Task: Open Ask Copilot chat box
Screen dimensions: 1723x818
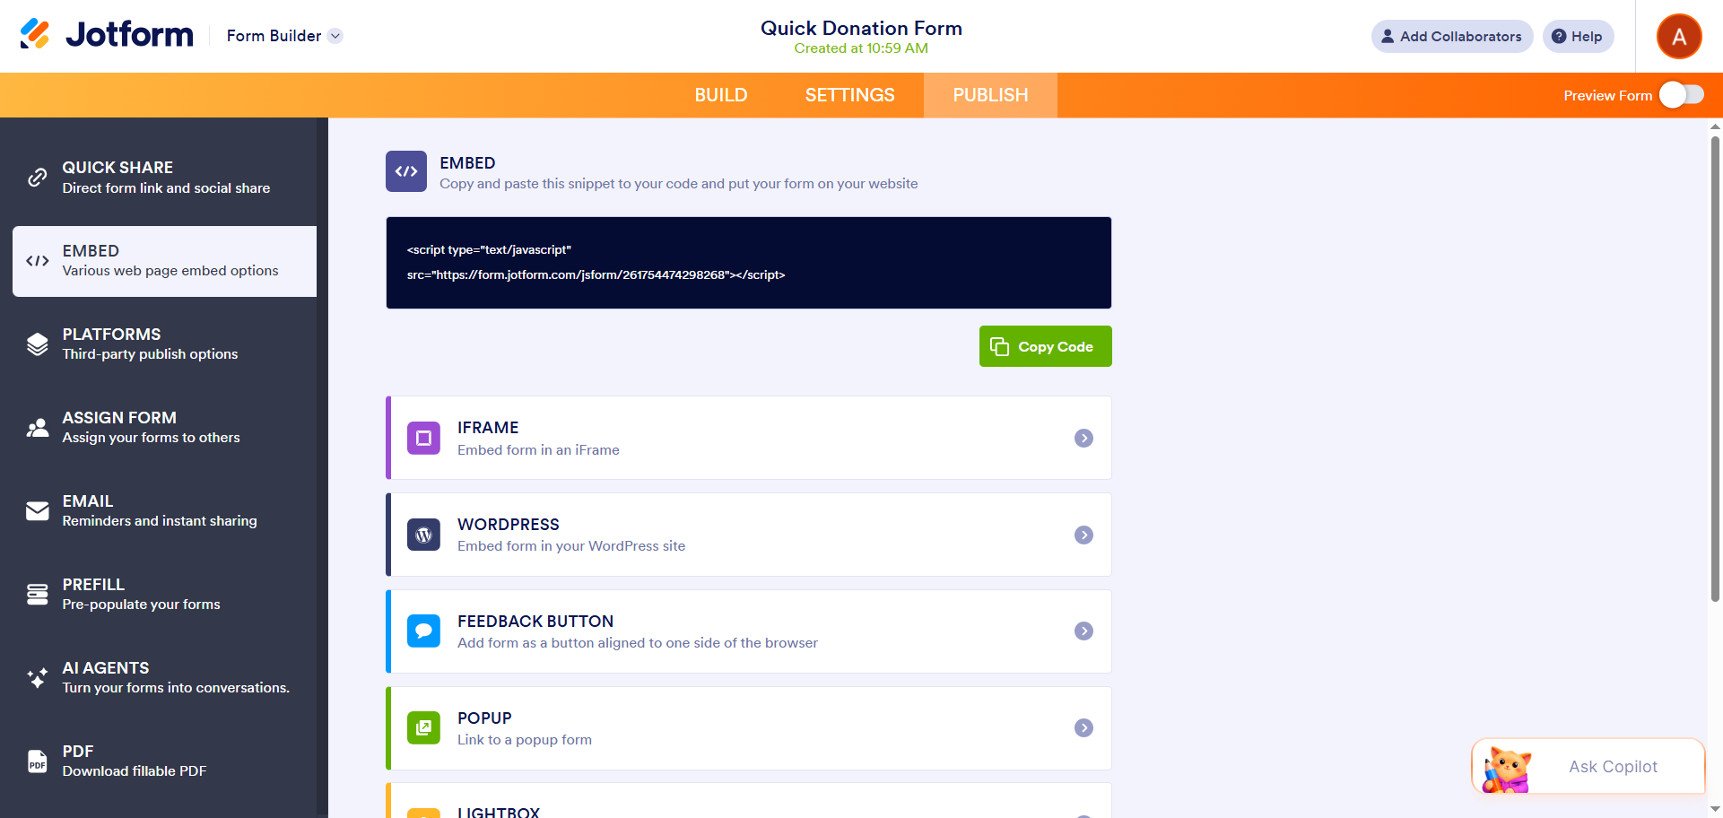Action: [x=1588, y=766]
